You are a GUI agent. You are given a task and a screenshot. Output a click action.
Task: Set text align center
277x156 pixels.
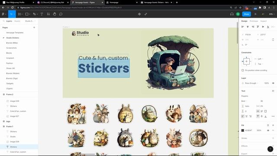click(x=246, y=116)
